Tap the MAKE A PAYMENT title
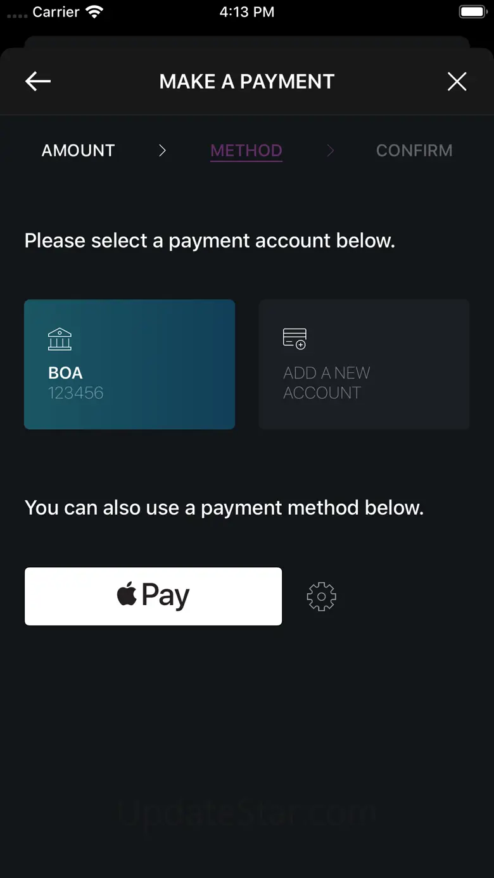Viewport: 494px width, 878px height. click(247, 81)
